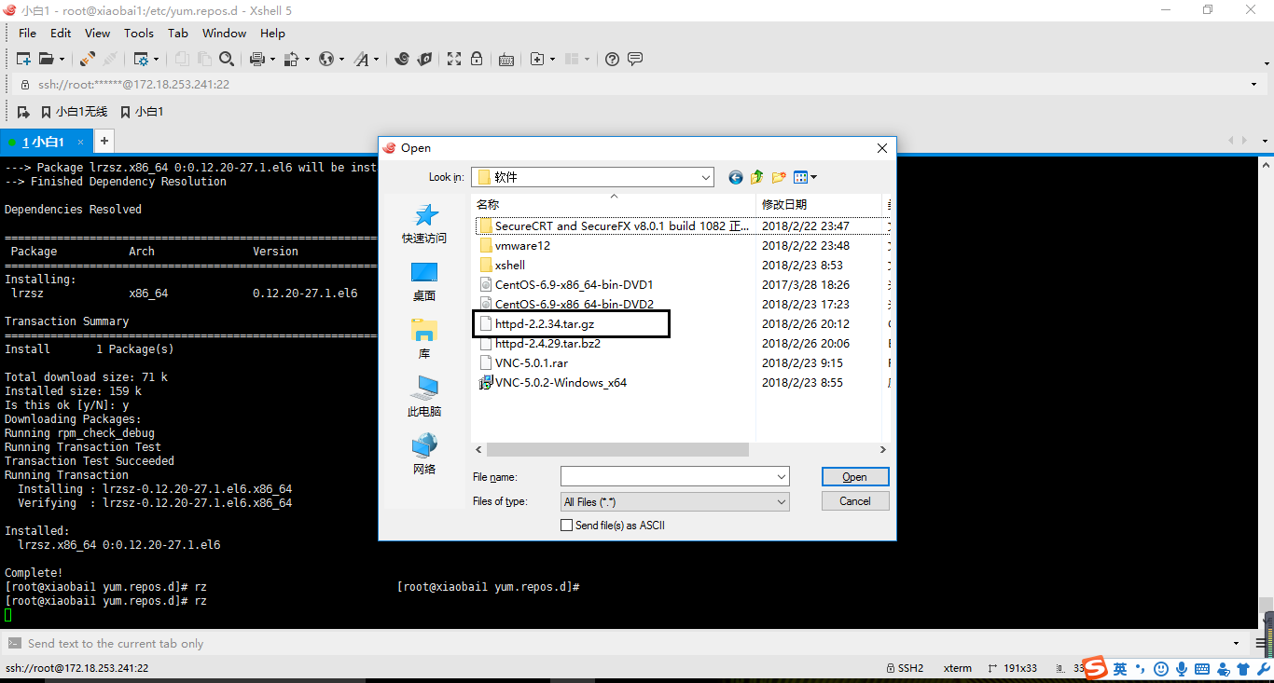
Task: Click the Sogou emoji smiley icon
Action: [x=1161, y=669]
